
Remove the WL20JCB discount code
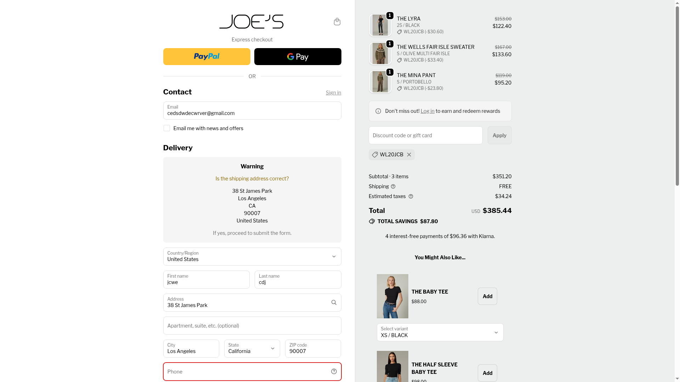pyautogui.click(x=409, y=155)
